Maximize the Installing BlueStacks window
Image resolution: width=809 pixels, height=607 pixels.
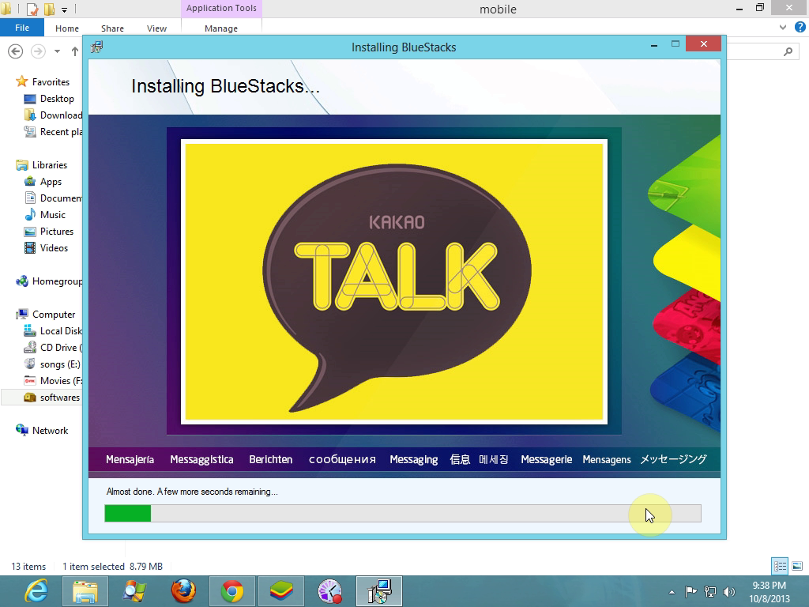point(675,44)
